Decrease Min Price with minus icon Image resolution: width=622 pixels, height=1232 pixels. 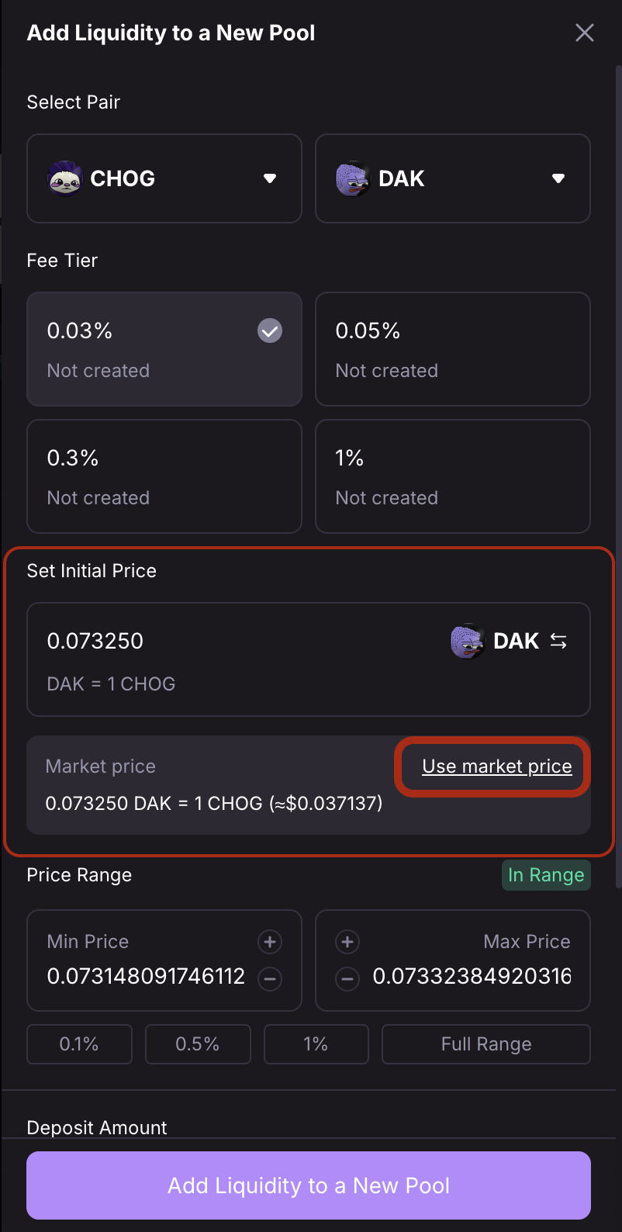click(x=270, y=978)
